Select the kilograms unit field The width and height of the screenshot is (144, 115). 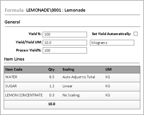coord(112,43)
